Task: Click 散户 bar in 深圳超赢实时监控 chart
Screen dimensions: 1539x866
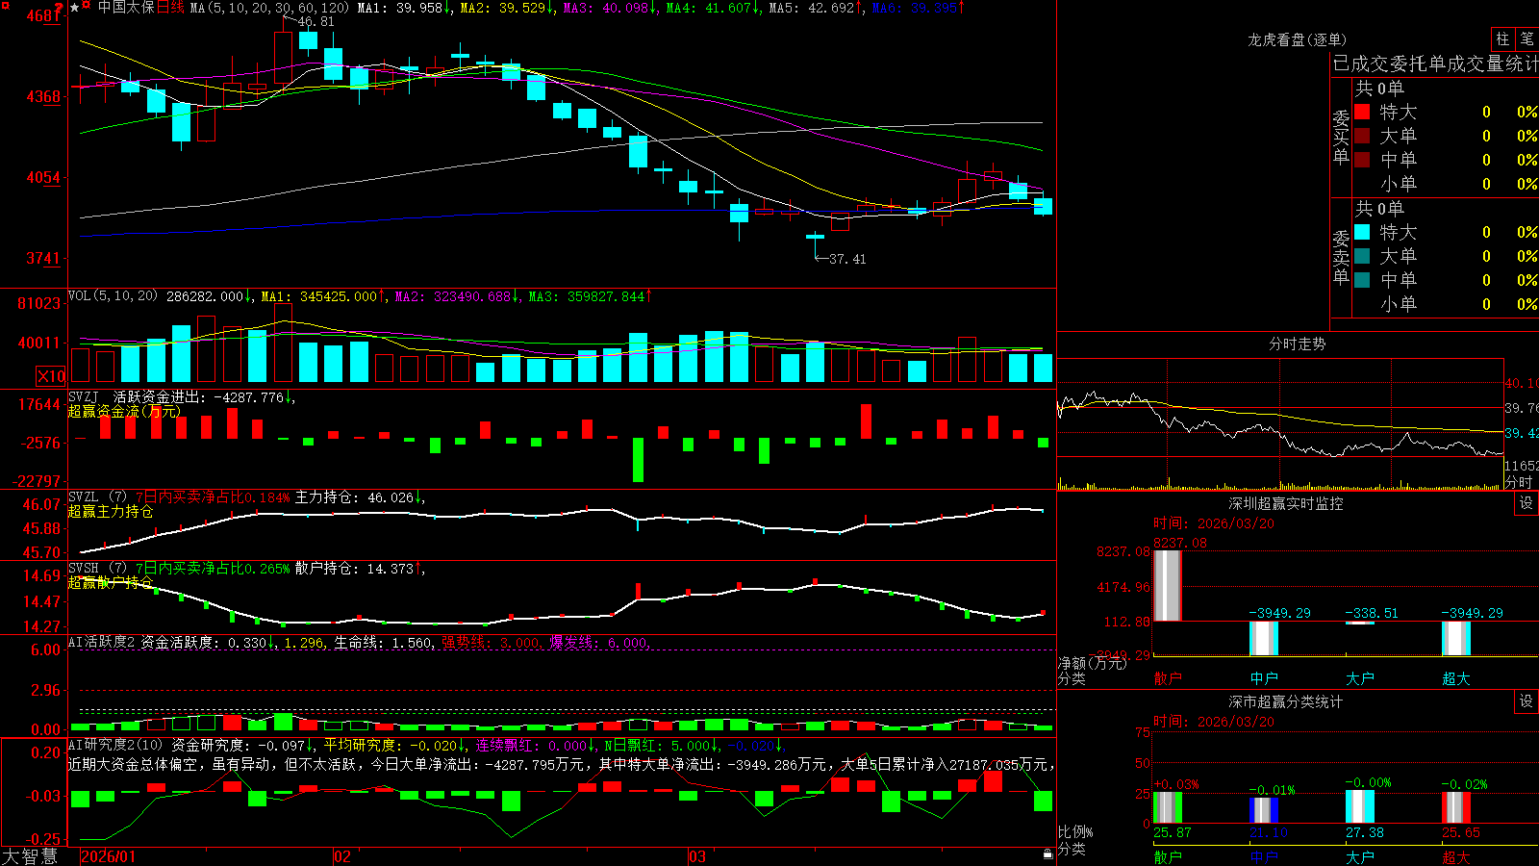Action: point(1167,585)
